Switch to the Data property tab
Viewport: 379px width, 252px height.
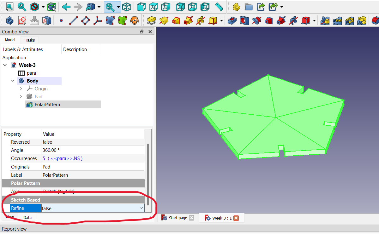tap(27, 217)
